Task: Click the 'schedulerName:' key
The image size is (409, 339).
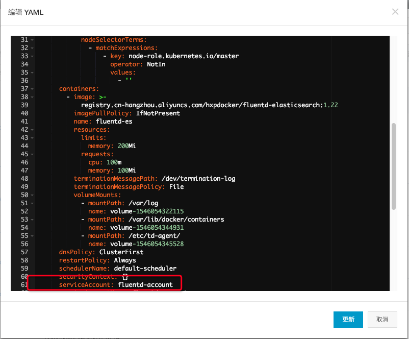Action: (x=85, y=269)
